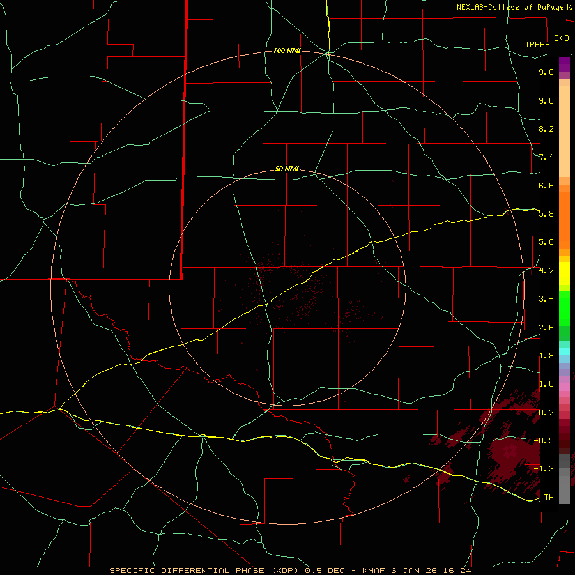Click the 8.2 value on color scale

click(x=546, y=128)
